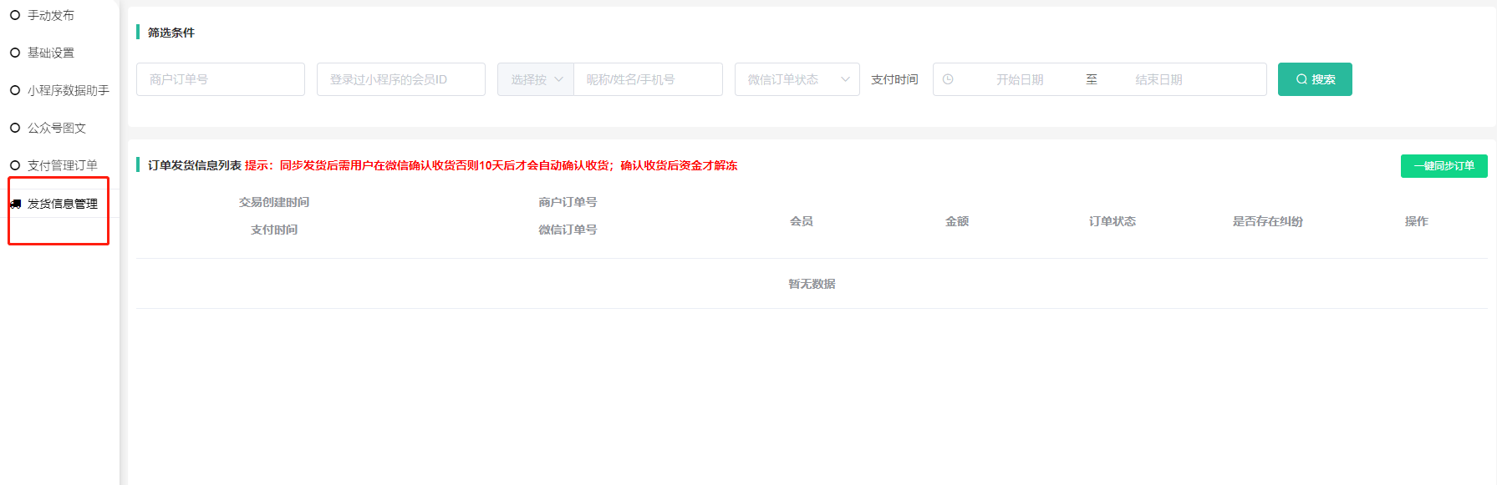Click the green 搜索 search button
This screenshot has width=1497, height=485.
(x=1315, y=79)
